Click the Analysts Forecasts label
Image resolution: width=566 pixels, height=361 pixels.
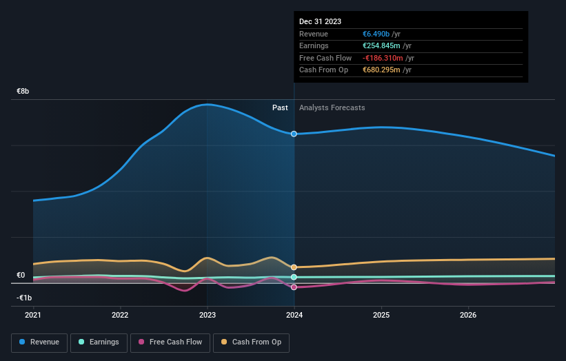(x=332, y=108)
